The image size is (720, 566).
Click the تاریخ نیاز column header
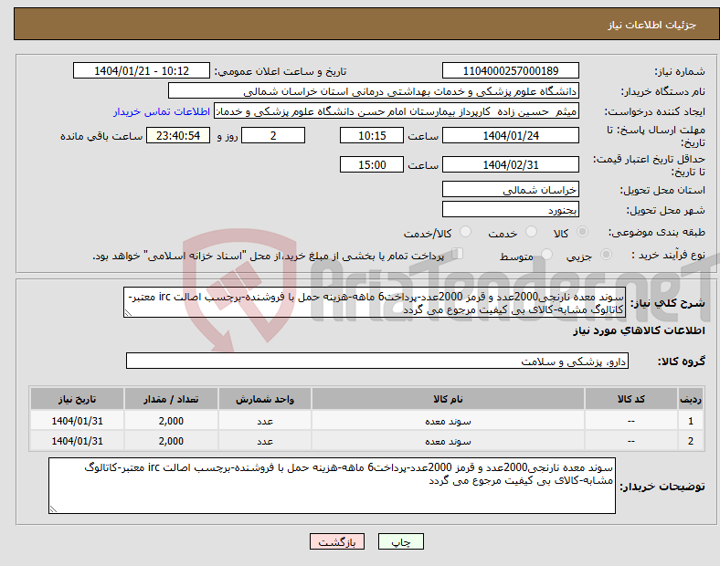pos(77,399)
